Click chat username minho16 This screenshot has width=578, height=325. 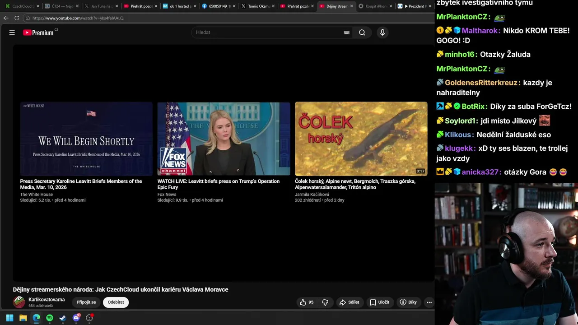pyautogui.click(x=460, y=54)
